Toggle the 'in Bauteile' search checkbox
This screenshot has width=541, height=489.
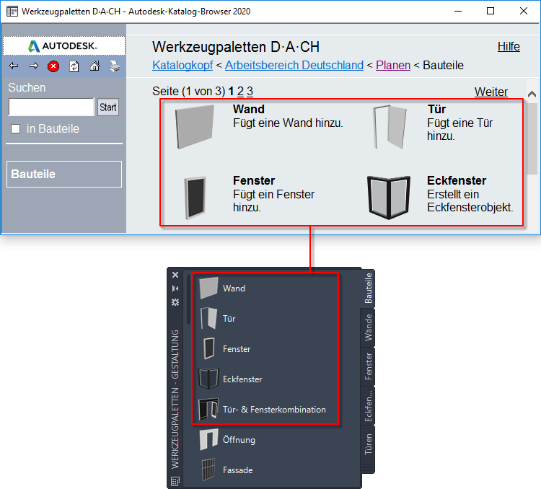[16, 128]
